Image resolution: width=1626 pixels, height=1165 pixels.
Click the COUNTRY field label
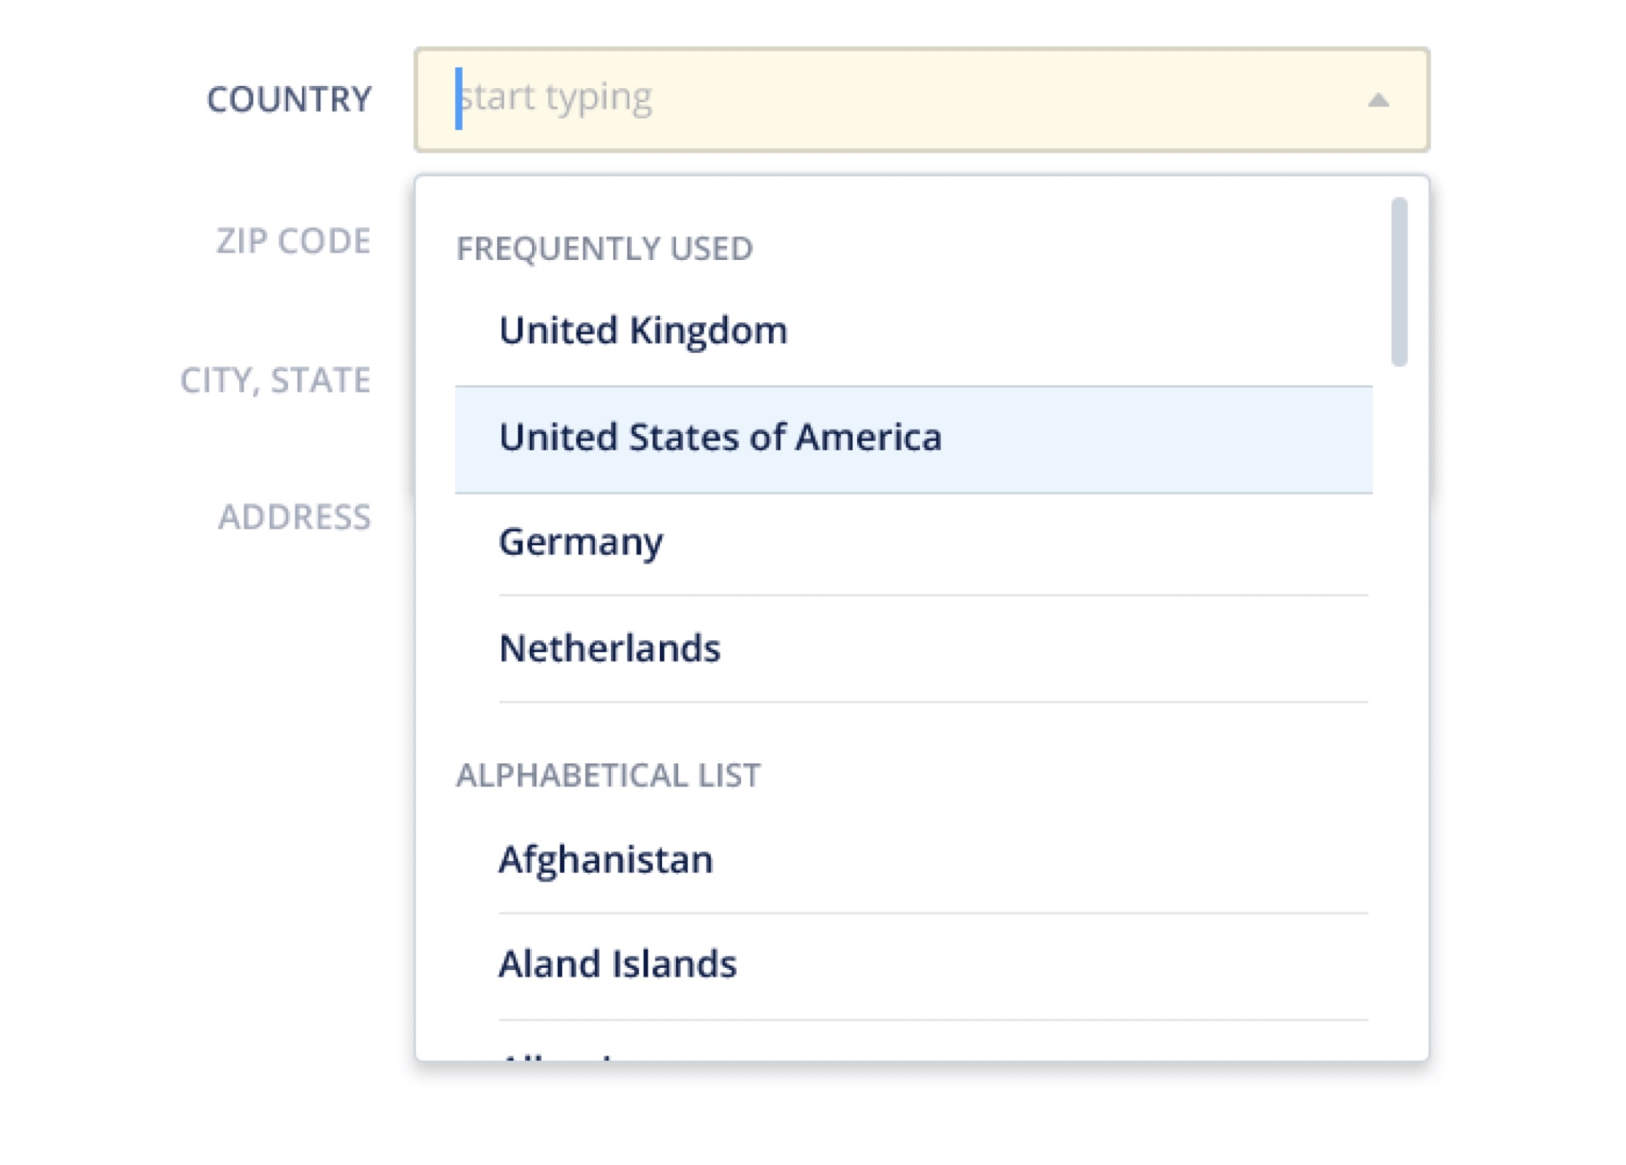(289, 100)
